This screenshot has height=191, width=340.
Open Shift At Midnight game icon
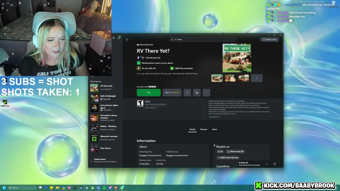click(x=94, y=98)
